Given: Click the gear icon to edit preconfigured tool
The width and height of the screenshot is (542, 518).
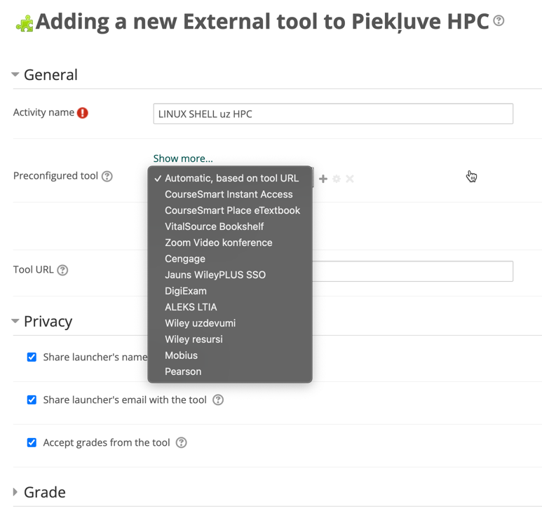Looking at the screenshot, I should click(x=337, y=179).
